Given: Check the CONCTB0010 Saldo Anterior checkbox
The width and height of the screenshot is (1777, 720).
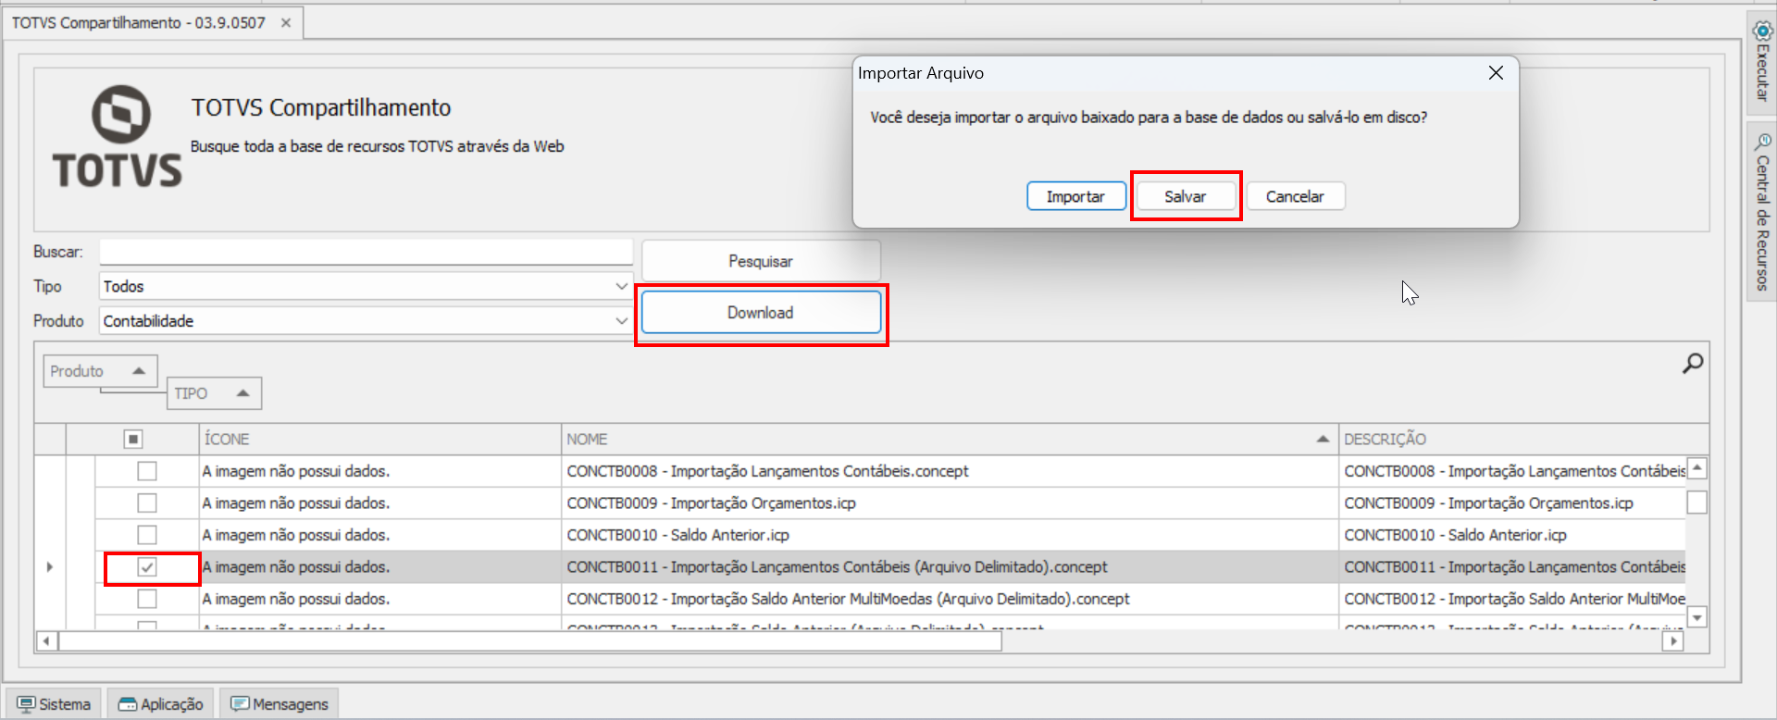Looking at the screenshot, I should 147,535.
